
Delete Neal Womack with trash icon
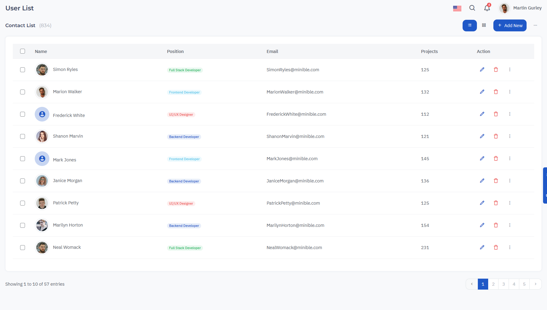click(496, 247)
